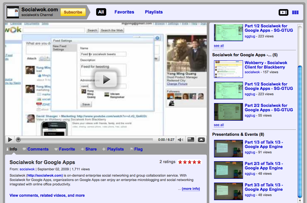Image resolution: width=307 pixels, height=203 pixels.
Task: Click the Presentations & Events (8) heading
Action: tap(238, 134)
